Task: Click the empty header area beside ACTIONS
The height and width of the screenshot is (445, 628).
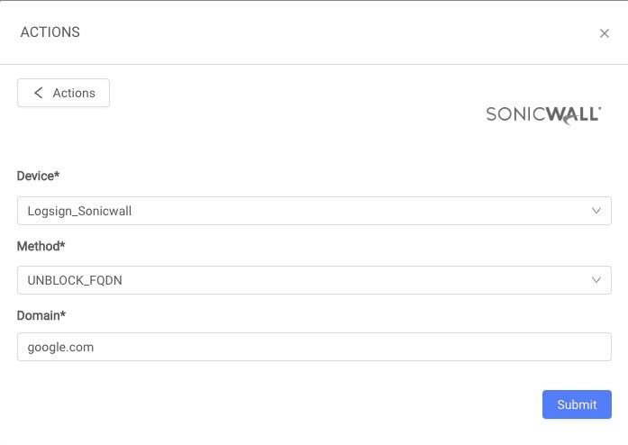Action: click(x=315, y=32)
